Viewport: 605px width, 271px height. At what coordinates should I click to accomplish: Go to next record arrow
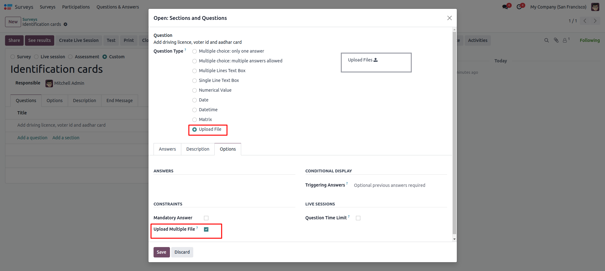point(595,21)
